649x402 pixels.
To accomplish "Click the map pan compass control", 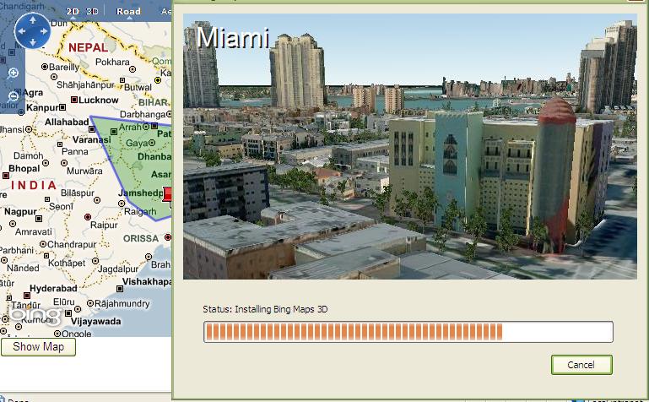I will [x=32, y=30].
